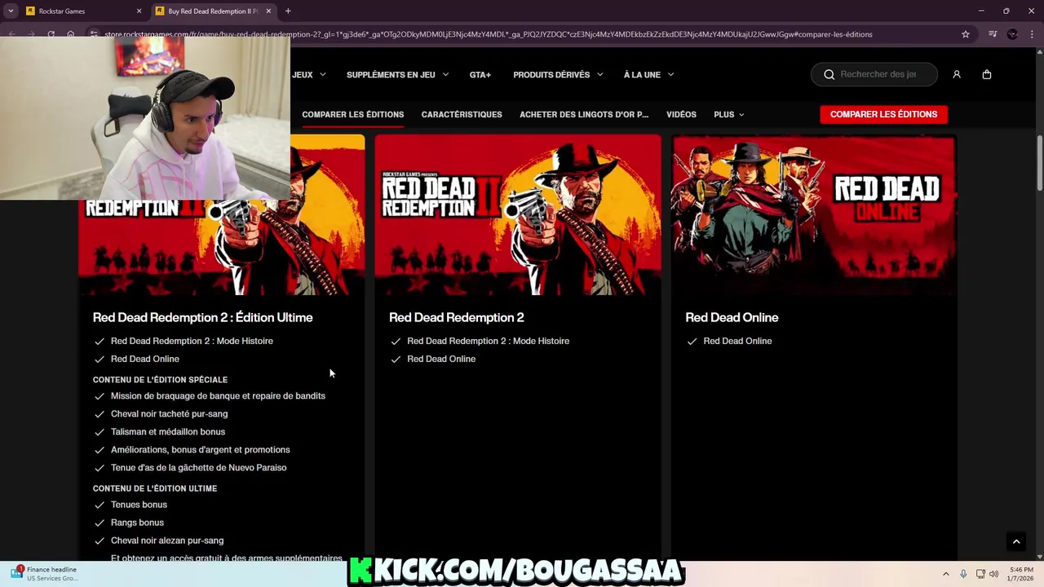The height and width of the screenshot is (587, 1044).
Task: Click the red COMPARER LES ÉDITIONS button
Action: [x=883, y=114]
